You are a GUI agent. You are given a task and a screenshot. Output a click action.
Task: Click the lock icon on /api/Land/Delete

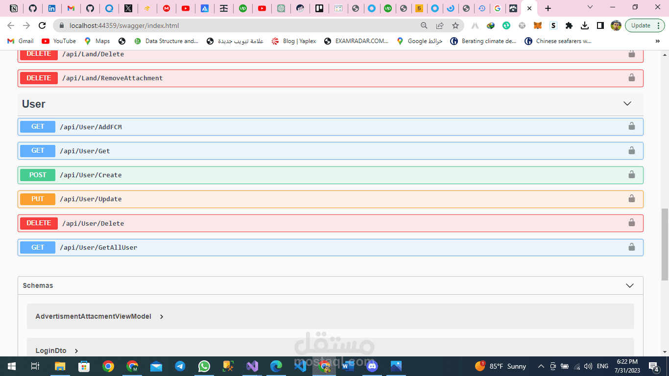632,53
